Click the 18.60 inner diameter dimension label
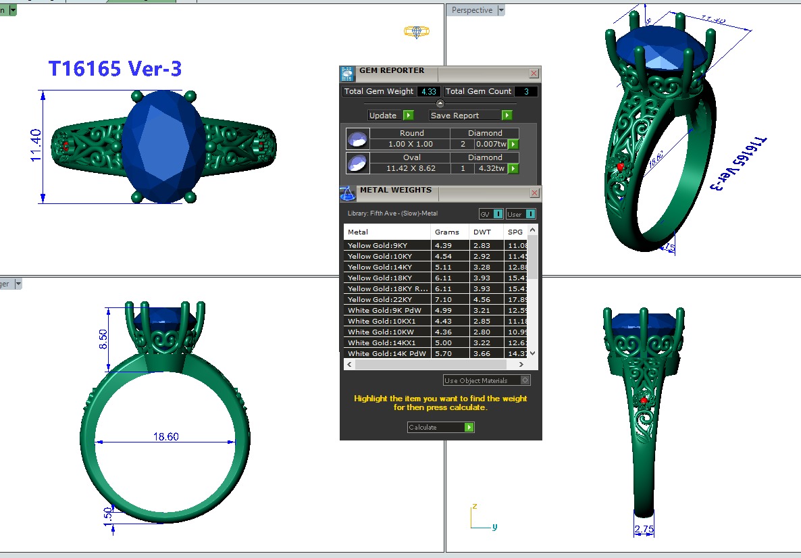801x558 pixels. coord(166,436)
